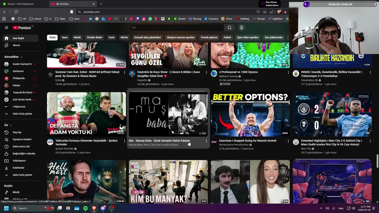Expand the Abonelikler section chevron
This screenshot has height=213, width=379.
tap(21, 57)
